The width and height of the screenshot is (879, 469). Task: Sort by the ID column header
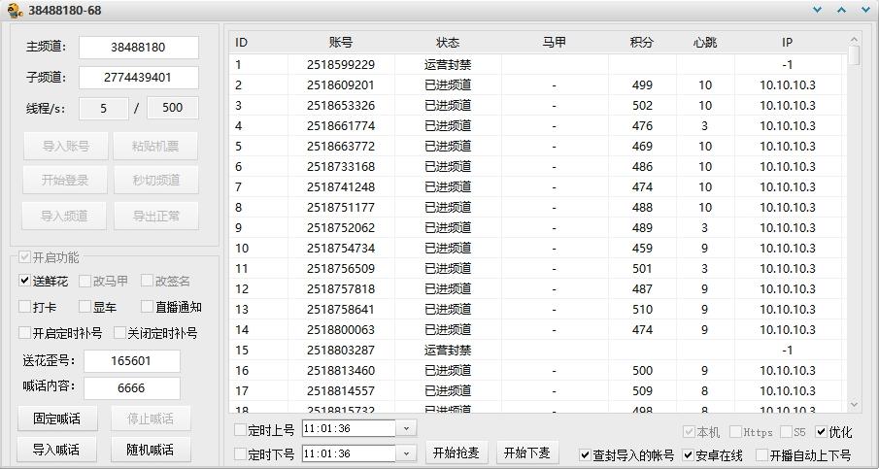click(258, 43)
